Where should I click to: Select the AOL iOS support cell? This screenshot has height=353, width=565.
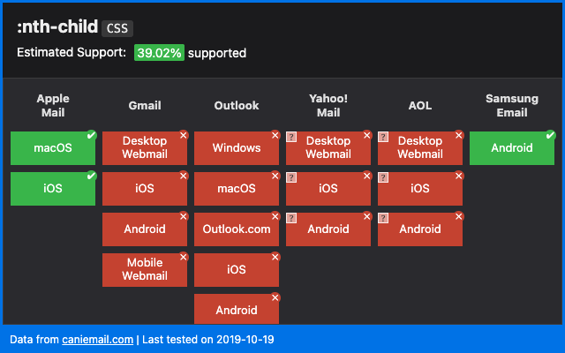point(419,188)
